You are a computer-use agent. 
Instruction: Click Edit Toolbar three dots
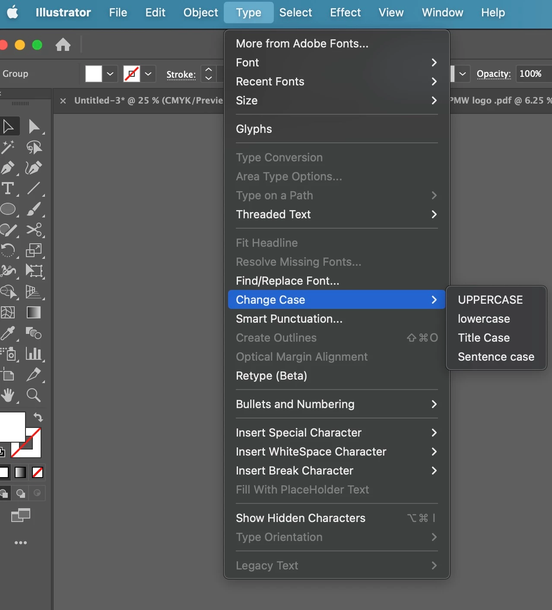pyautogui.click(x=21, y=543)
